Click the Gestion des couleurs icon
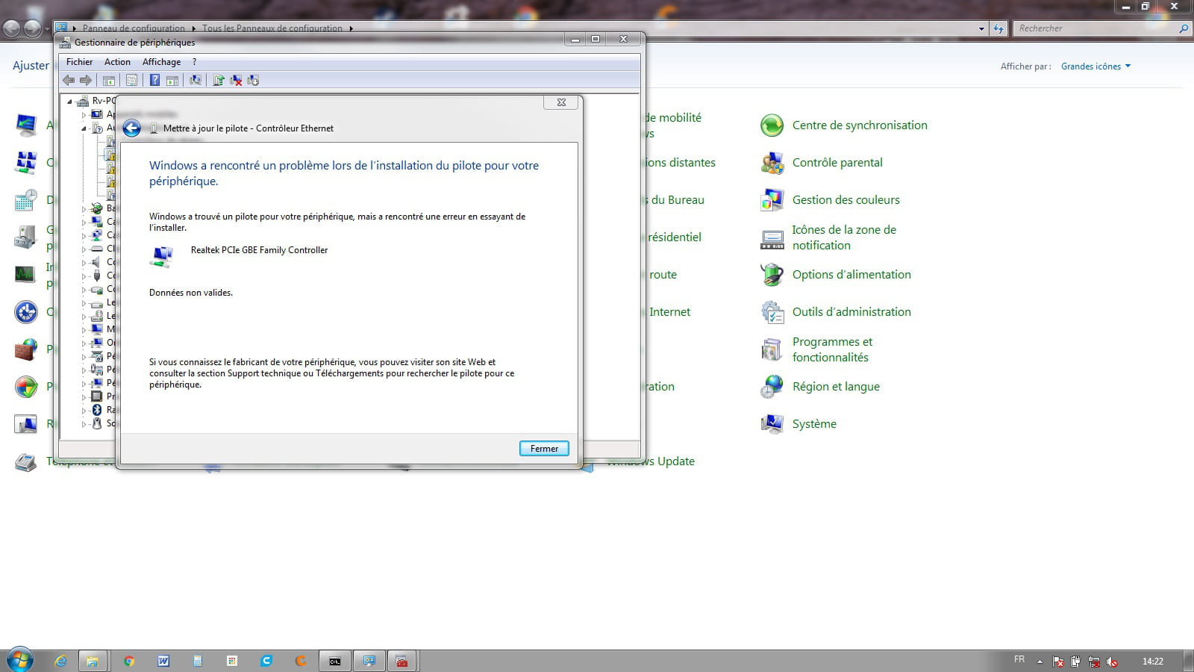The height and width of the screenshot is (672, 1194). (x=772, y=200)
